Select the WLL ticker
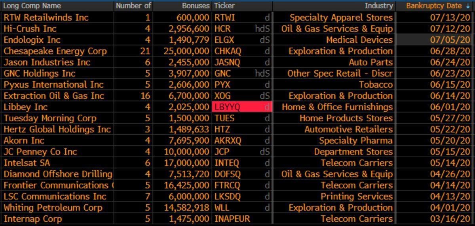This screenshot has height=226, width=475. (x=222, y=207)
